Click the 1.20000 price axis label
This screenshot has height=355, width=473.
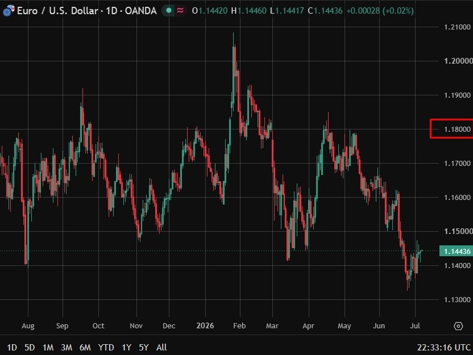click(458, 61)
